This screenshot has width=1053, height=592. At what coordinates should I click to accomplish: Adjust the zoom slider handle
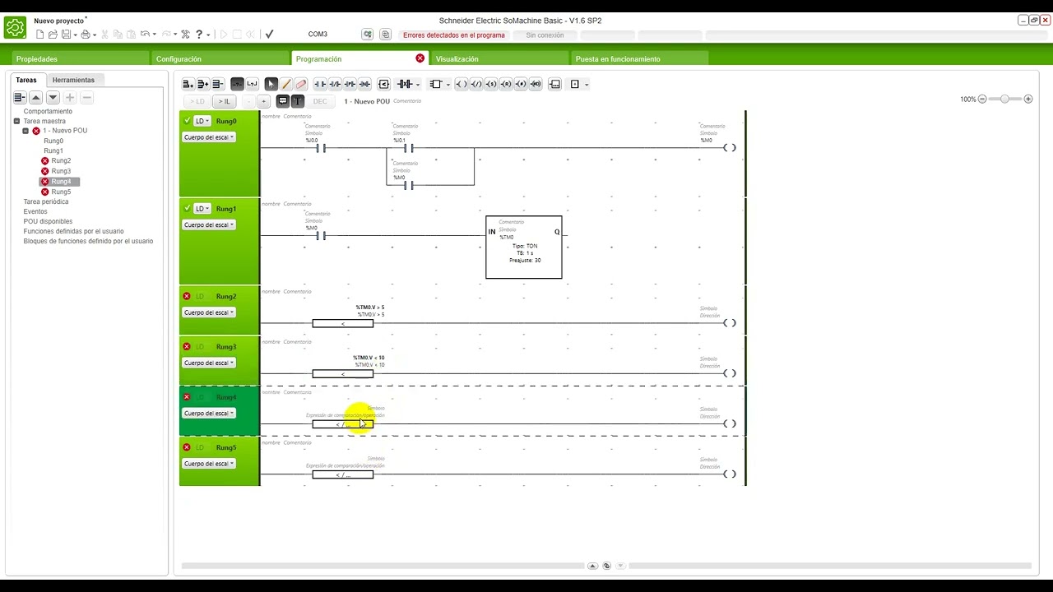[1004, 99]
